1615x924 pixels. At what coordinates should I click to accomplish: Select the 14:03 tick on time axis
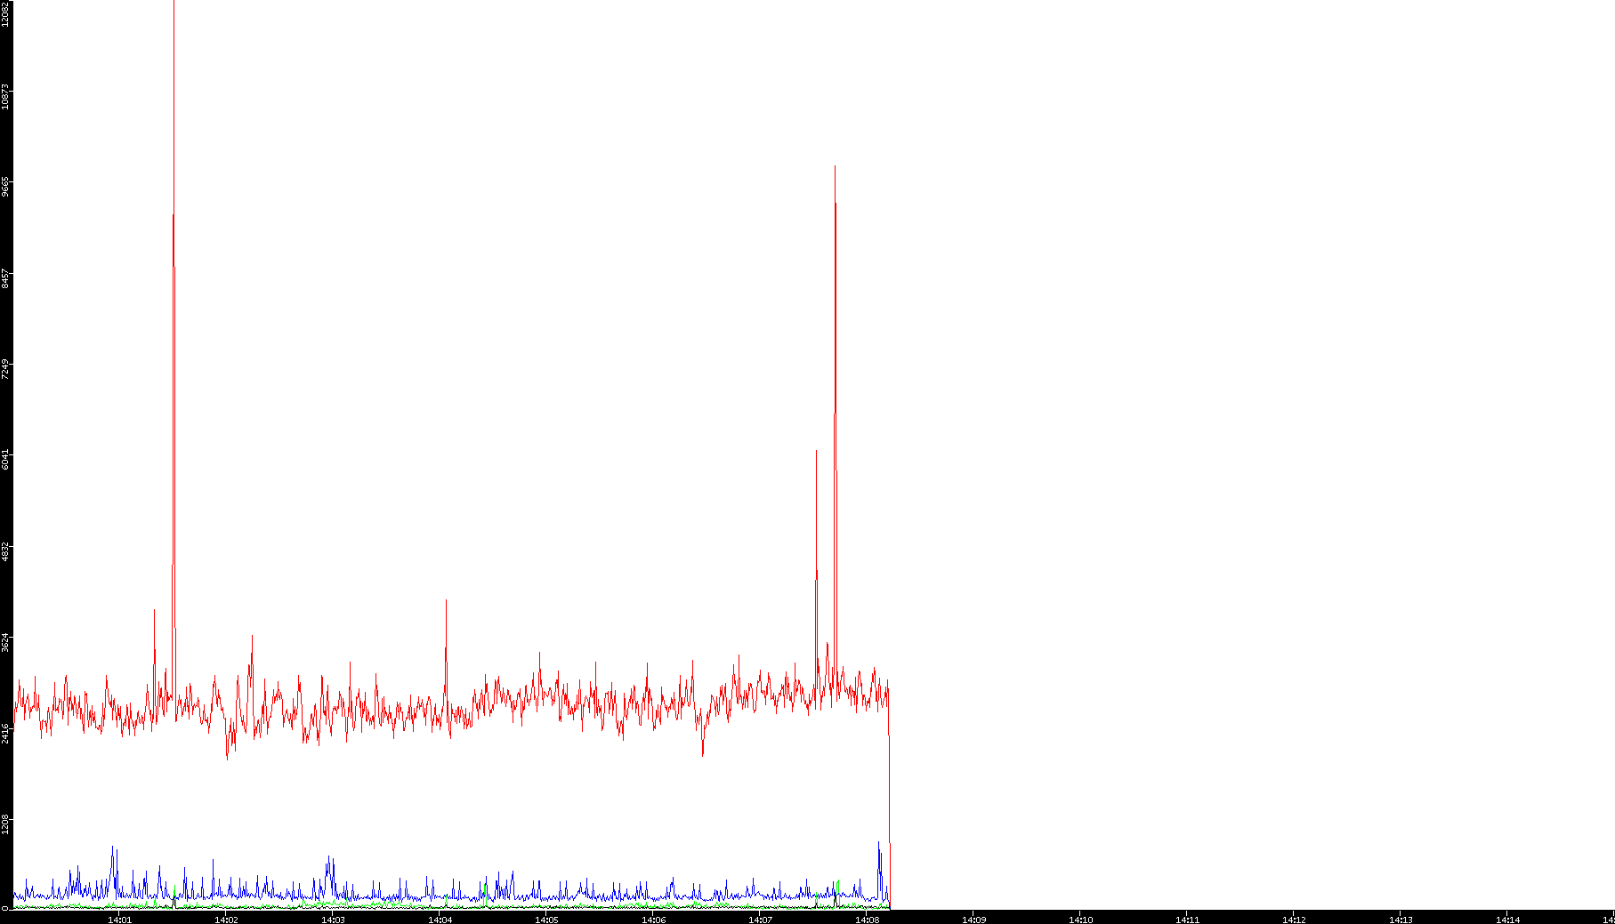tap(333, 919)
